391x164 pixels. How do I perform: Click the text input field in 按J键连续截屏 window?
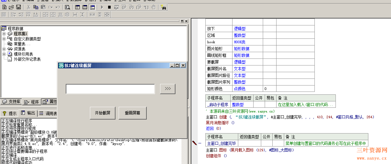pyautogui.click(x=110, y=89)
